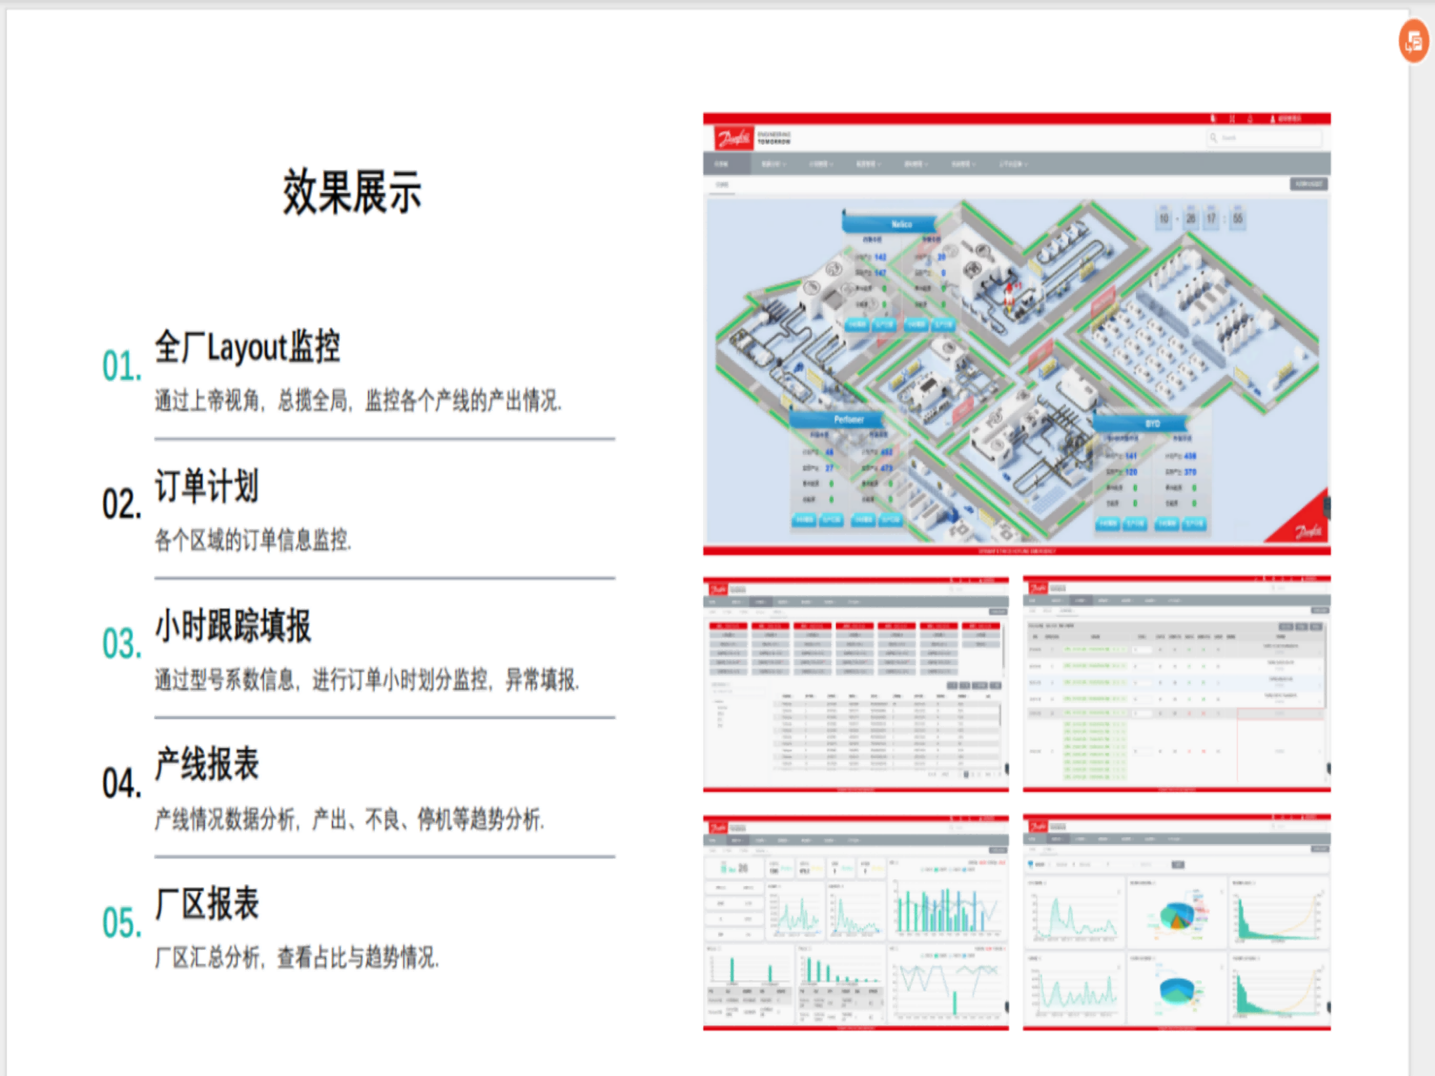Open the line report screenshot with bar charts

tap(856, 923)
